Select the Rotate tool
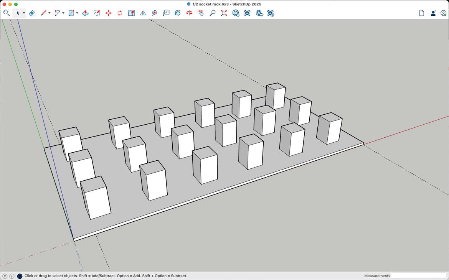This screenshot has height=280, width=449. pos(120,13)
